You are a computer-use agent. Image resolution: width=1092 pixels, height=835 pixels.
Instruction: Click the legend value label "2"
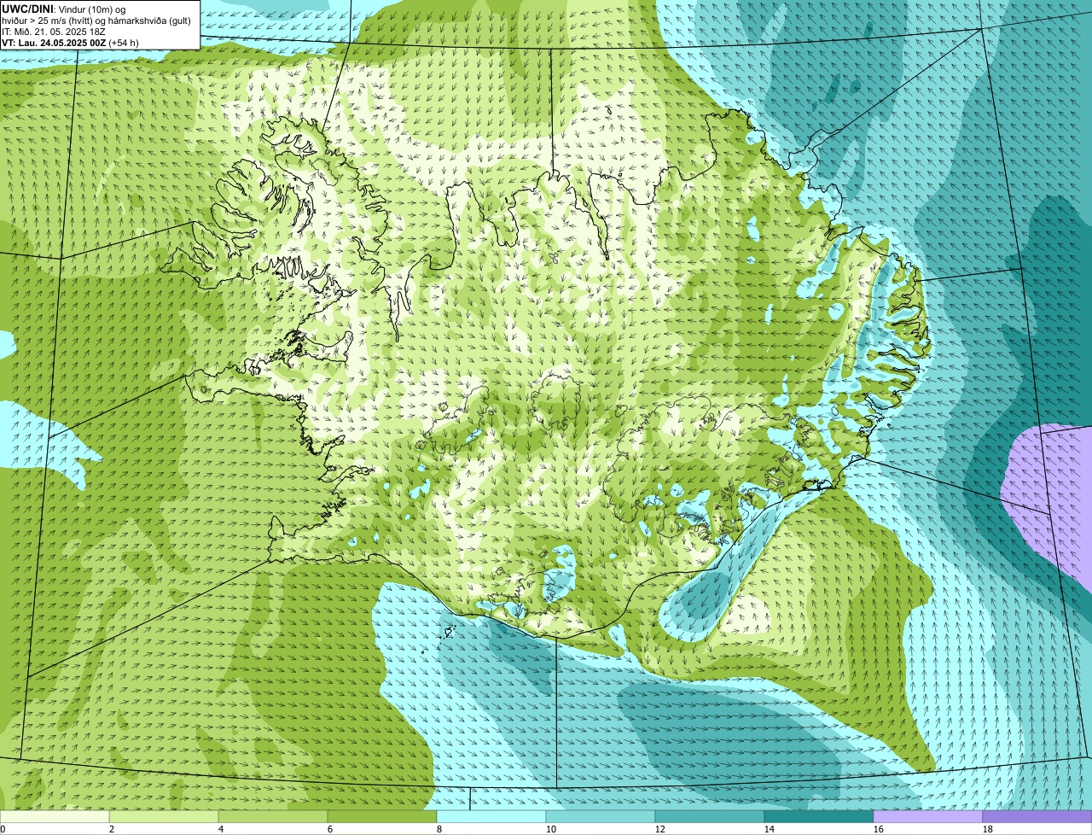tap(112, 829)
